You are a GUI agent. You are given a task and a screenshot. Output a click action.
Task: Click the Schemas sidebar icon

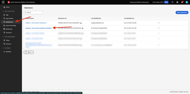click(x=4, y=44)
